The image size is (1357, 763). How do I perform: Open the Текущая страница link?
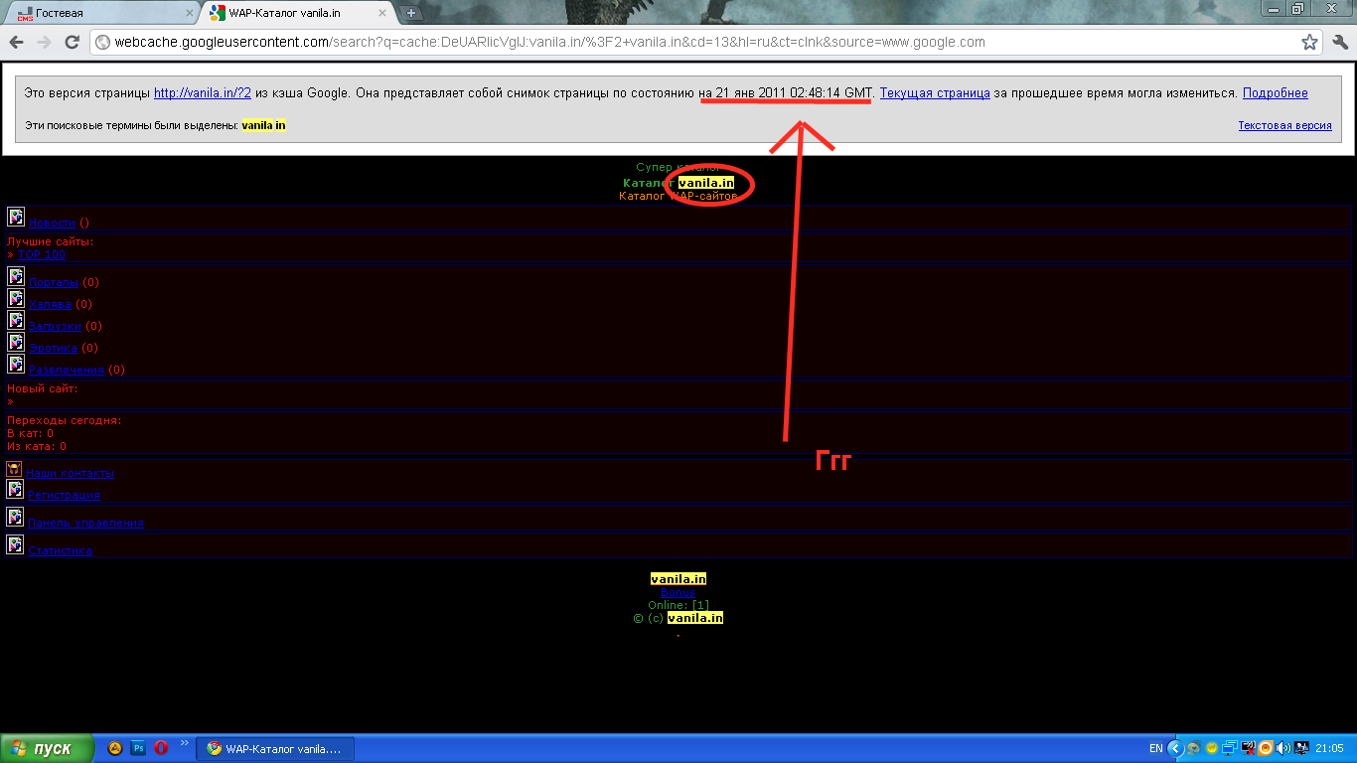[x=935, y=93]
